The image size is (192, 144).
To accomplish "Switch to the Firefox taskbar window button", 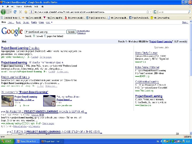I will coord(52,141).
